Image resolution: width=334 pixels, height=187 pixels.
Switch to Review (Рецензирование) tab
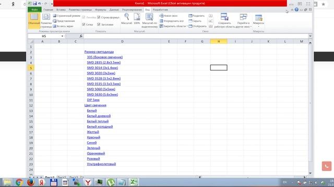click(132, 10)
